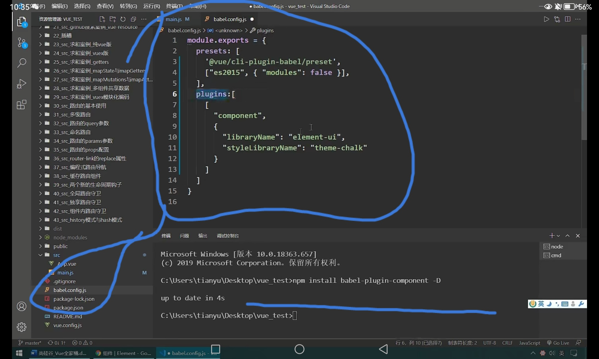Run the code with play icon
Screen dimensions: 599x359
[x=546, y=19]
